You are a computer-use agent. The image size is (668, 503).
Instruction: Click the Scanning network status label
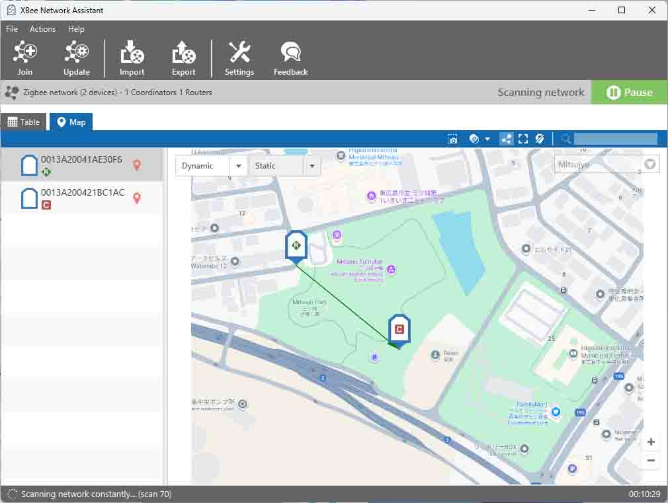(x=540, y=93)
